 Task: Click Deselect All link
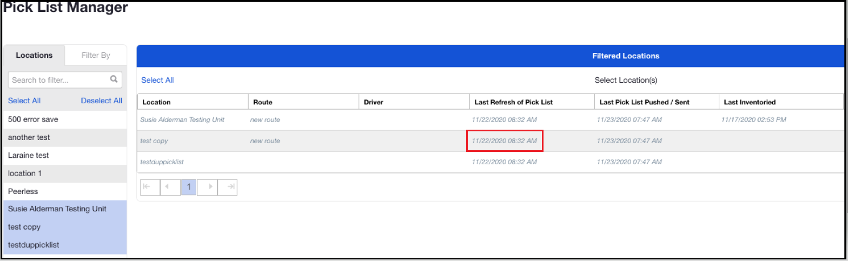pos(101,101)
